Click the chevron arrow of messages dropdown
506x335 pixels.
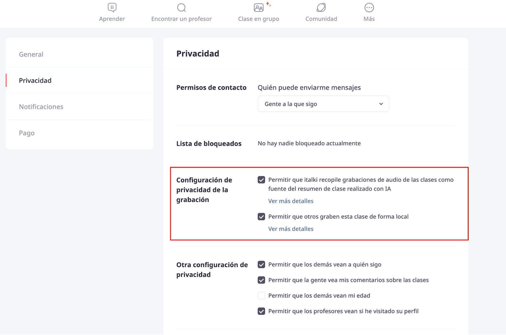point(381,104)
